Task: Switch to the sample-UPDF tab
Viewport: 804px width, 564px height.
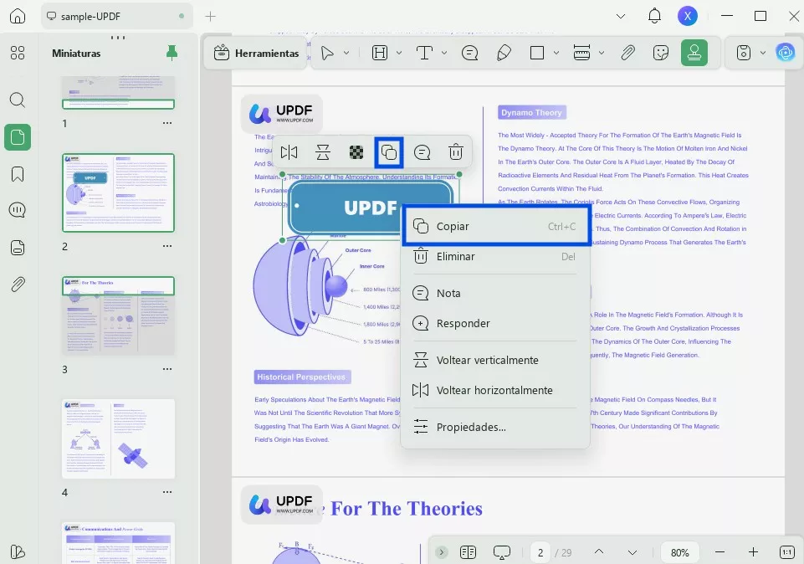Action: 117,16
